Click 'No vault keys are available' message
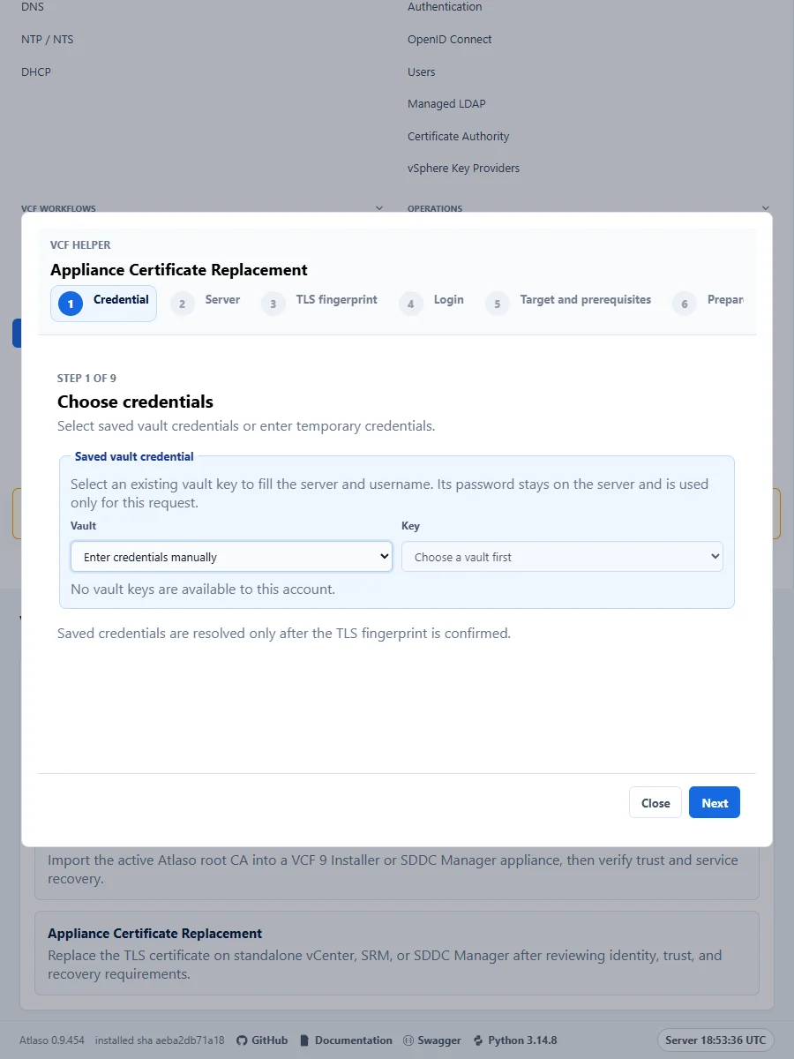Screen dimensions: 794x1059 click(x=203, y=589)
